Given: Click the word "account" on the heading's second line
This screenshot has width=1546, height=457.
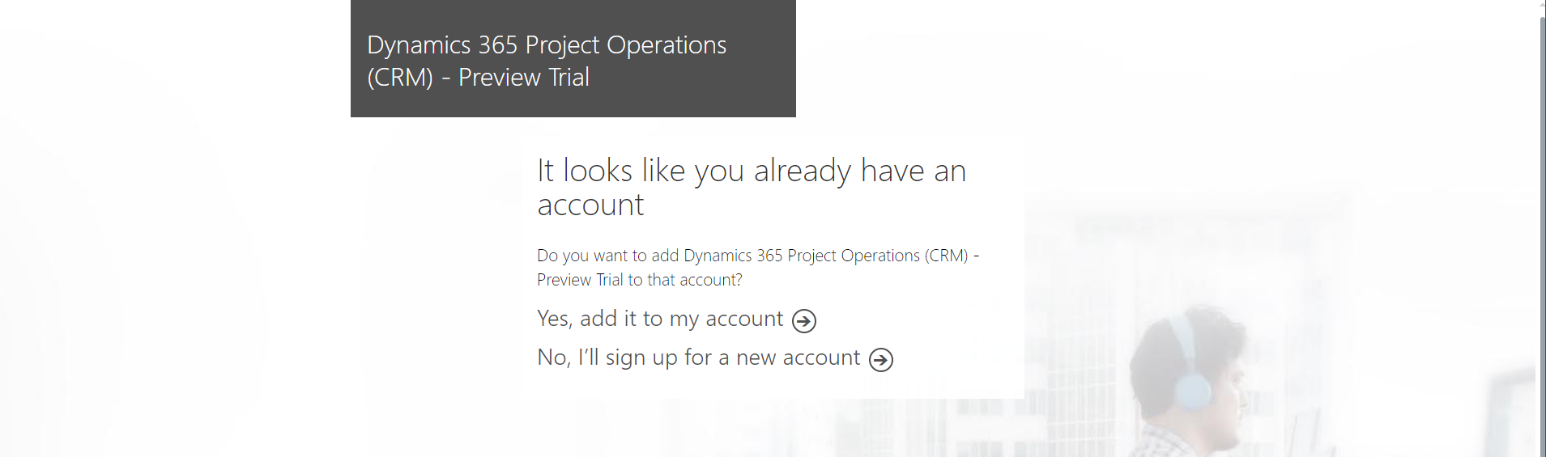Looking at the screenshot, I should (x=590, y=205).
